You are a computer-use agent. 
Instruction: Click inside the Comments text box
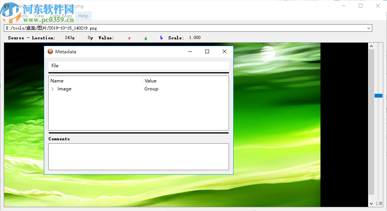point(139,157)
